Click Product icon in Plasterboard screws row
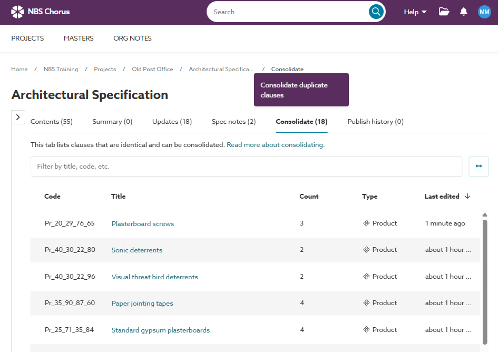This screenshot has height=352, width=498. coord(366,223)
